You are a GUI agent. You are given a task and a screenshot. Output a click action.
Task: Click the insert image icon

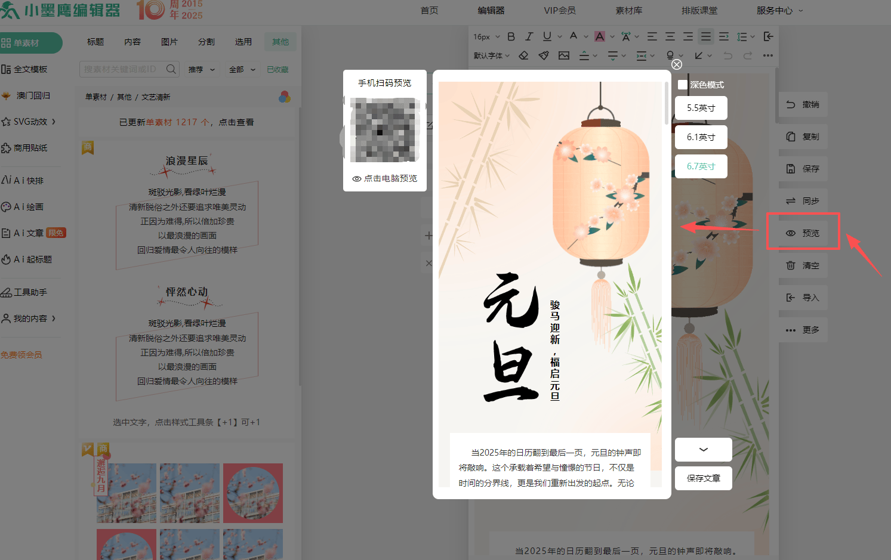click(564, 55)
